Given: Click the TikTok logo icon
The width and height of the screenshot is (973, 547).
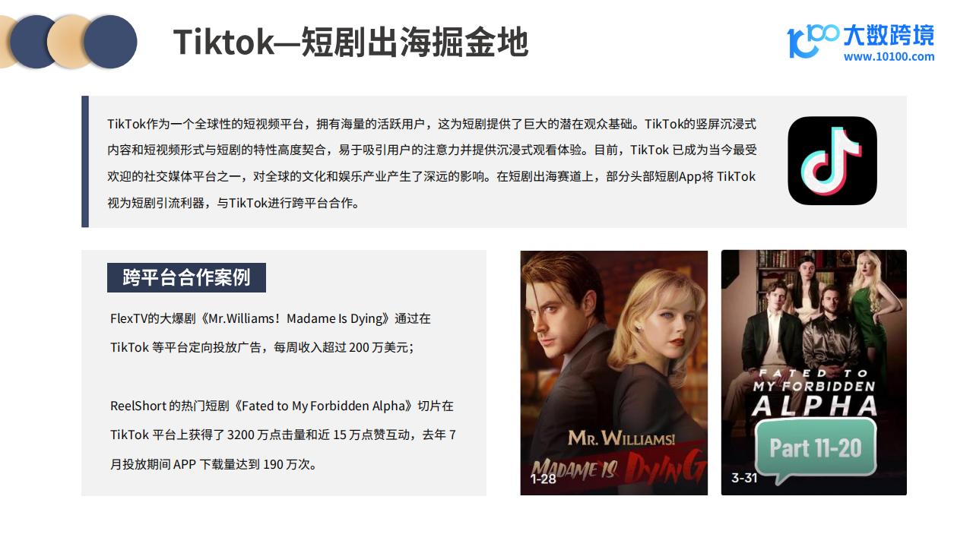Looking at the screenshot, I should [832, 160].
